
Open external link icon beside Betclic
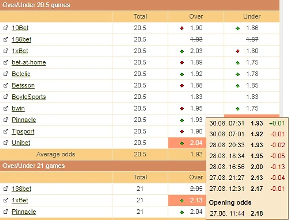[x=6, y=74]
